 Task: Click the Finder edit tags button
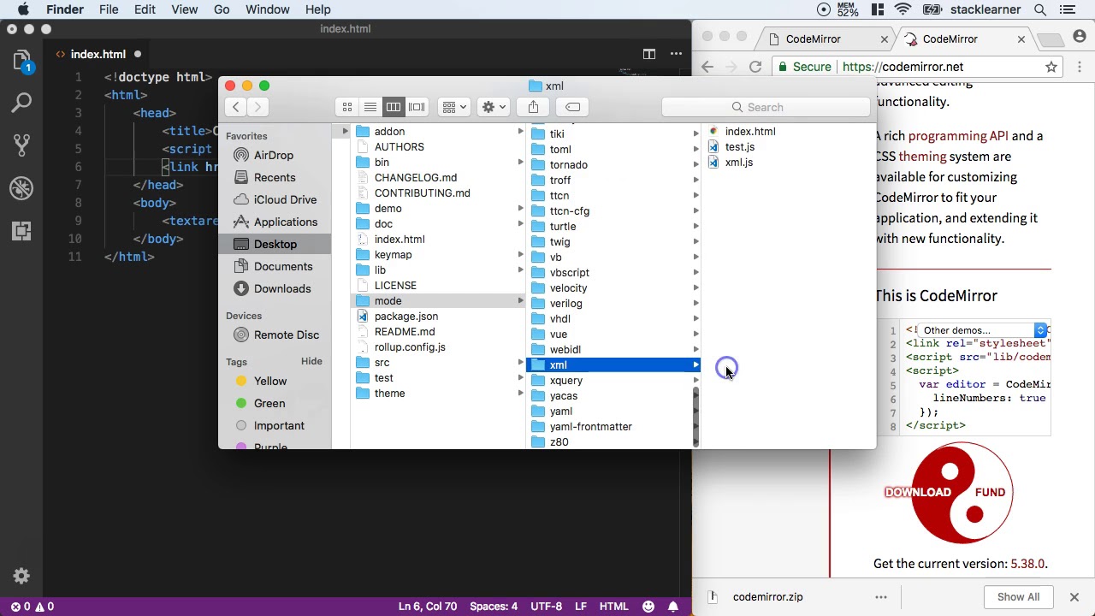tap(573, 107)
